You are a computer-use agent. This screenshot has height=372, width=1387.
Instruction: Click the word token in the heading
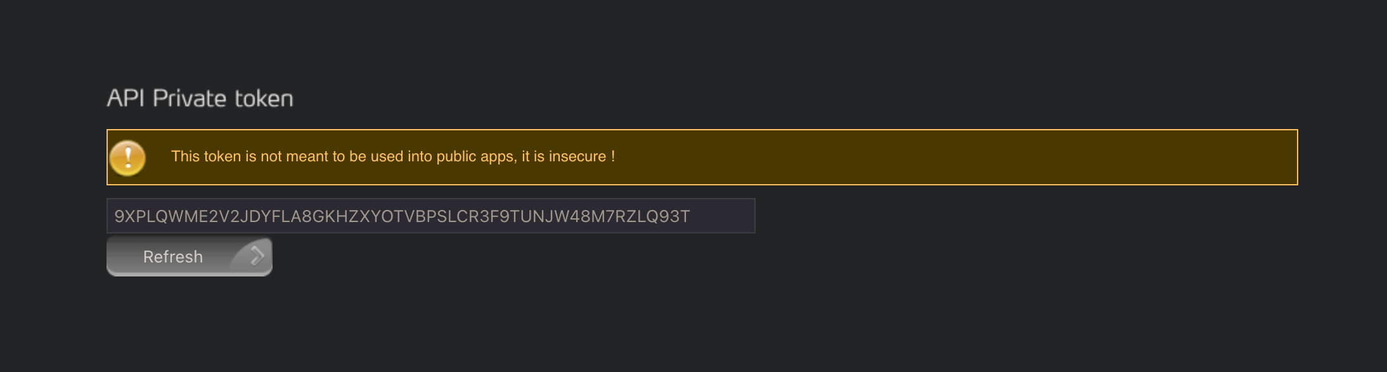click(x=264, y=99)
